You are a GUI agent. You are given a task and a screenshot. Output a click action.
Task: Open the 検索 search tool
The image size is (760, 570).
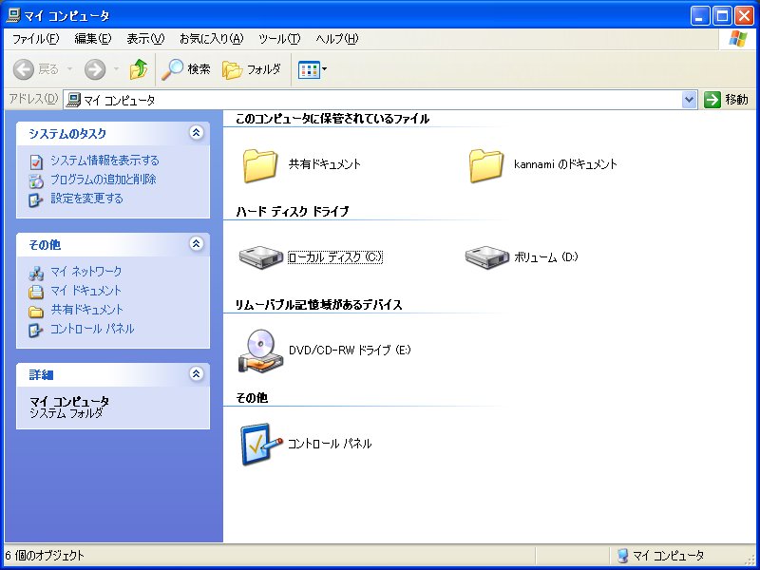point(186,69)
